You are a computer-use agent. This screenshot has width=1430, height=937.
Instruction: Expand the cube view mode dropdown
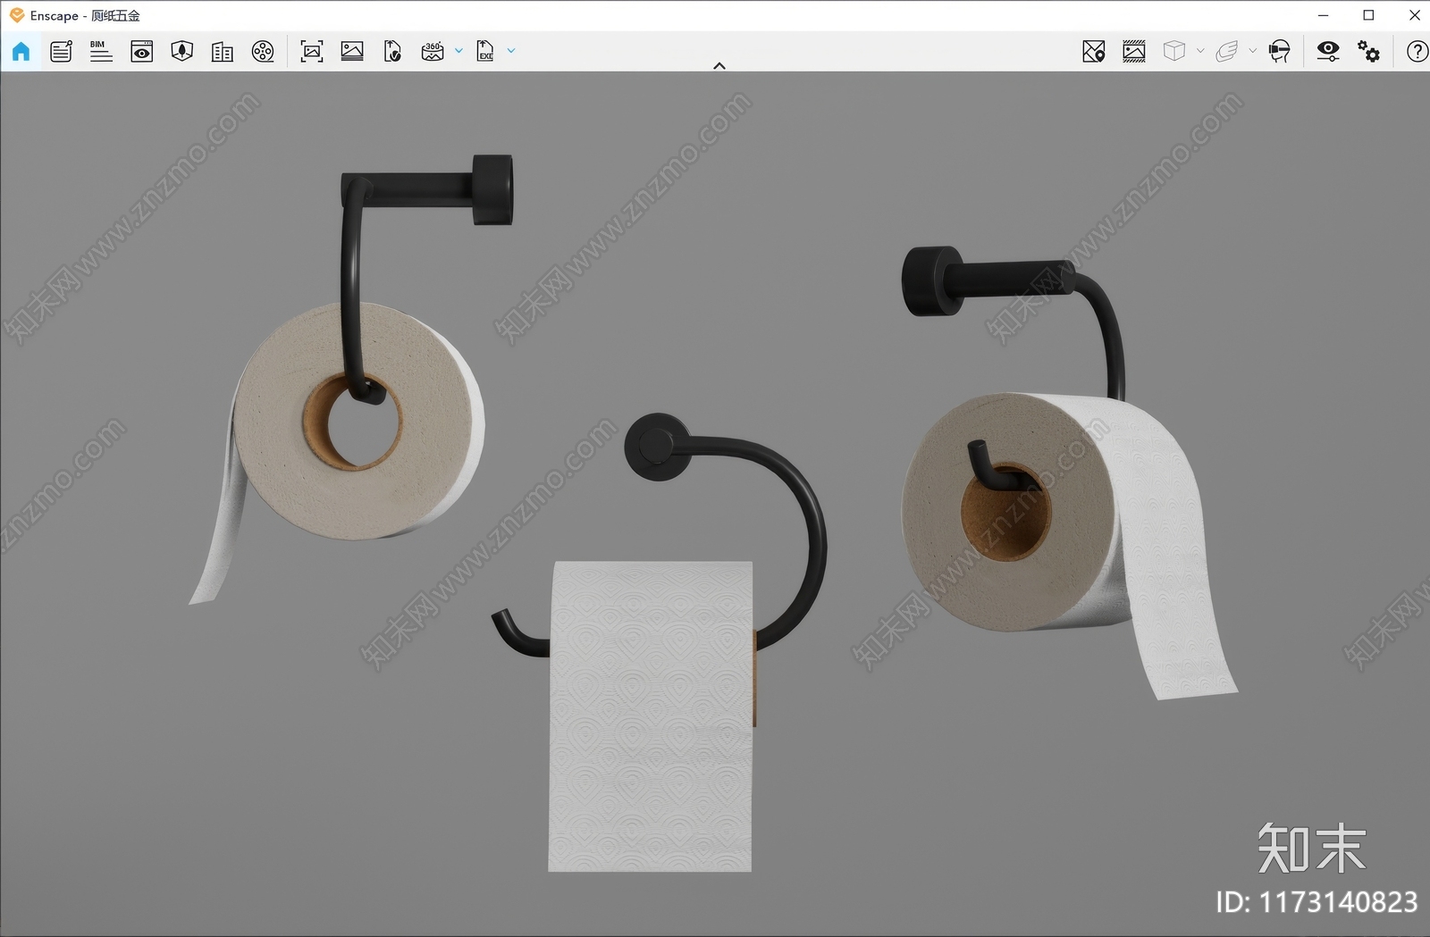click(x=1200, y=51)
